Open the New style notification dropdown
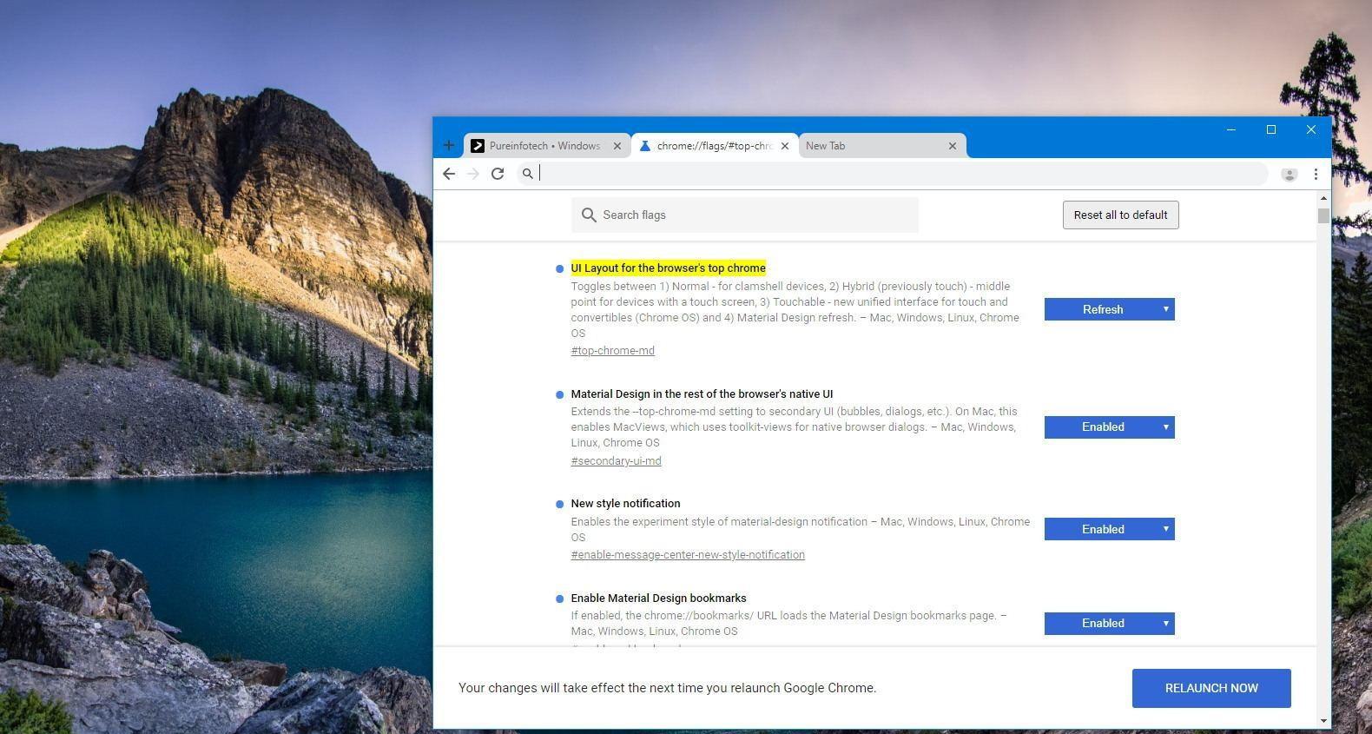This screenshot has height=734, width=1372. (1109, 529)
